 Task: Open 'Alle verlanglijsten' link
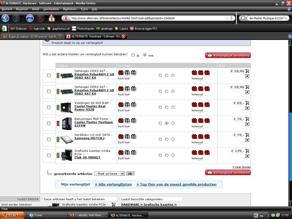click(113, 184)
